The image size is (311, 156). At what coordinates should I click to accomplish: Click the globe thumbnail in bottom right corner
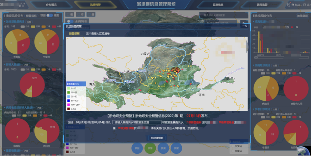click(304, 151)
